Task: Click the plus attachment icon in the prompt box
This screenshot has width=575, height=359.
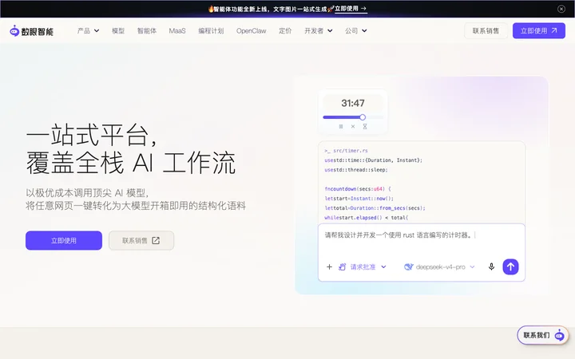Action: point(329,266)
